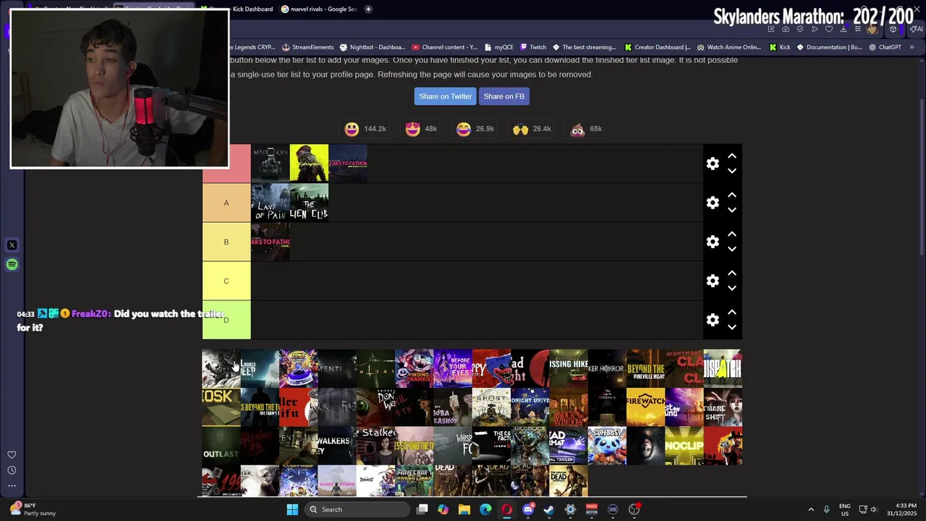Open Discord from the taskbar

click(x=528, y=509)
